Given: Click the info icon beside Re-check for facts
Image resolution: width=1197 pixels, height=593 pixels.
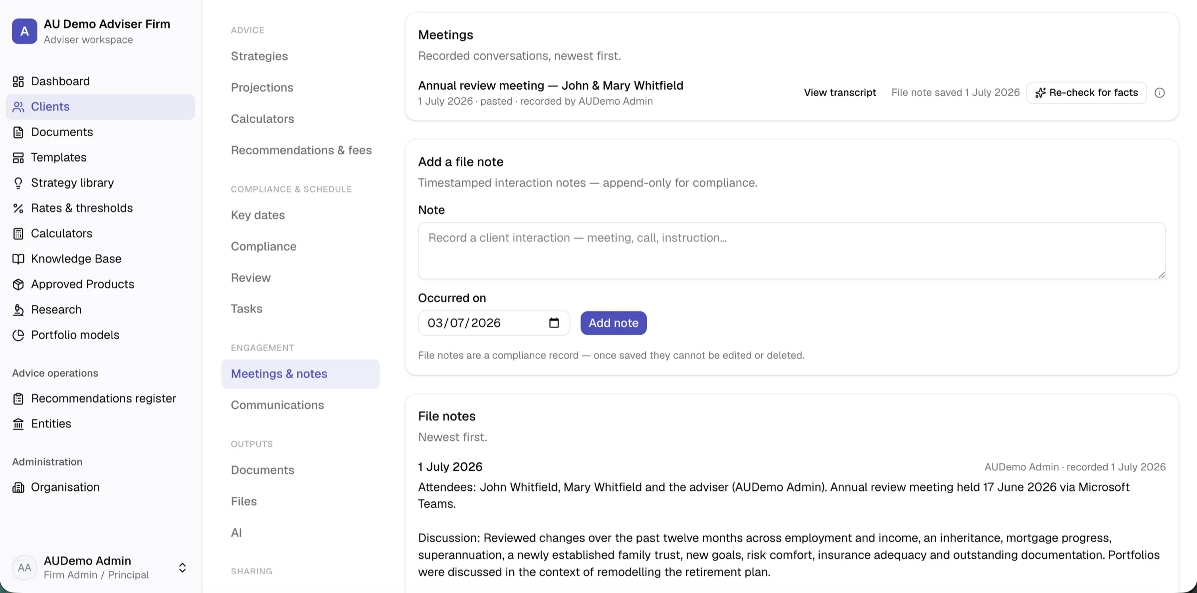Looking at the screenshot, I should (1160, 93).
